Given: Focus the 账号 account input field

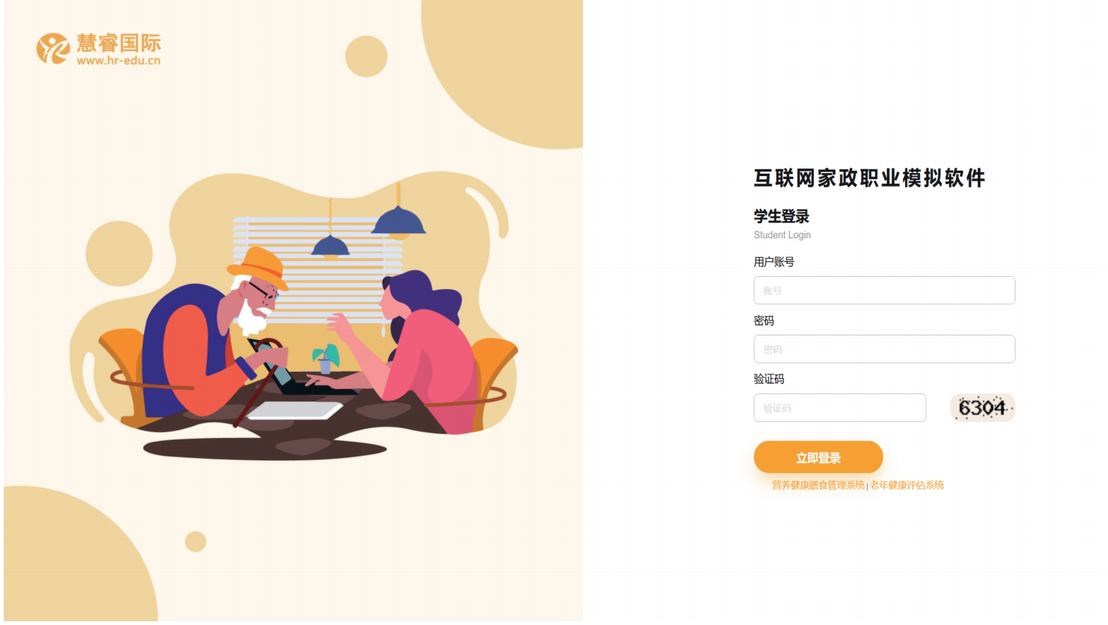Looking at the screenshot, I should coord(884,290).
